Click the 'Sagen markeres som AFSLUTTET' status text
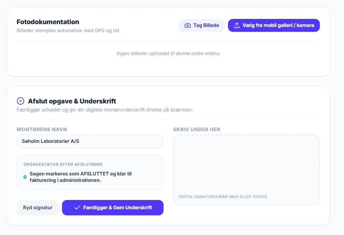344x235 pixels. tap(81, 177)
